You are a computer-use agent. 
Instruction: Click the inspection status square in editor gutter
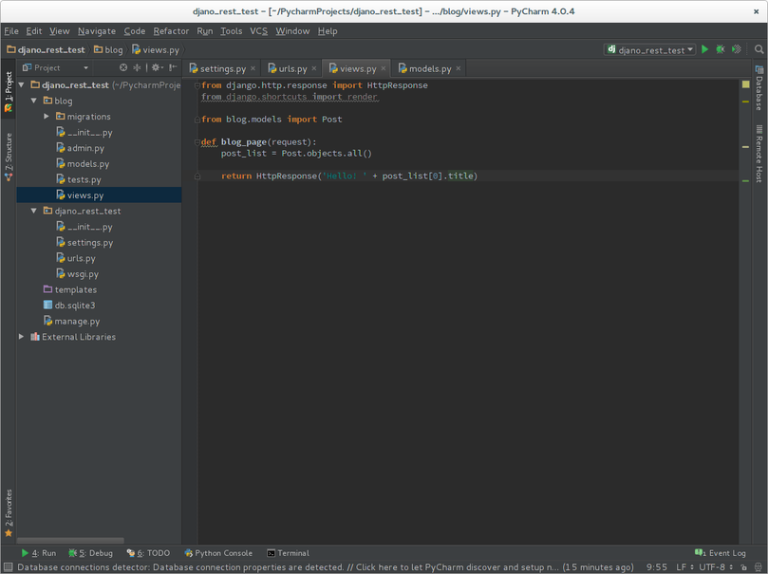click(745, 84)
